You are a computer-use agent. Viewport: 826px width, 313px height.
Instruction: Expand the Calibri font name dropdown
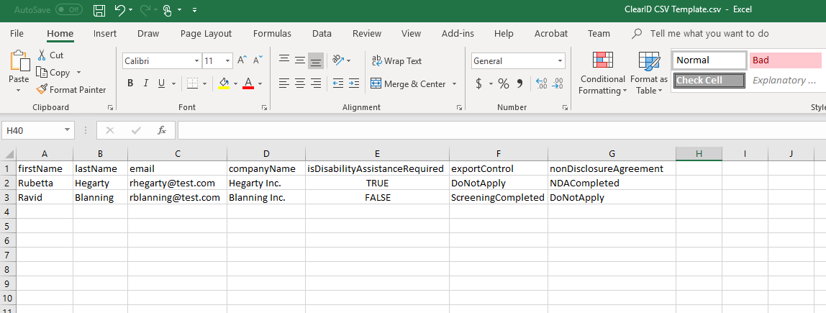(196, 61)
